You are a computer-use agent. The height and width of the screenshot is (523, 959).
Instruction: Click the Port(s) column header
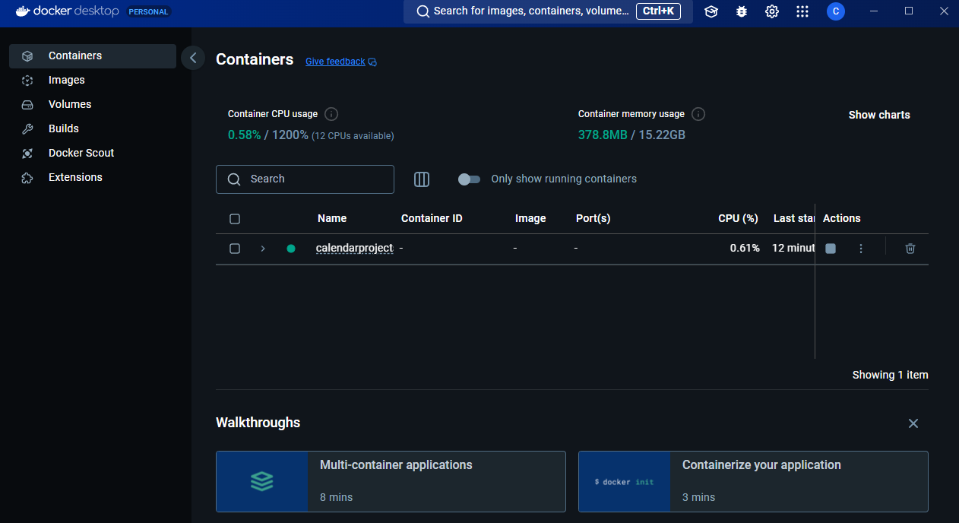tap(593, 218)
